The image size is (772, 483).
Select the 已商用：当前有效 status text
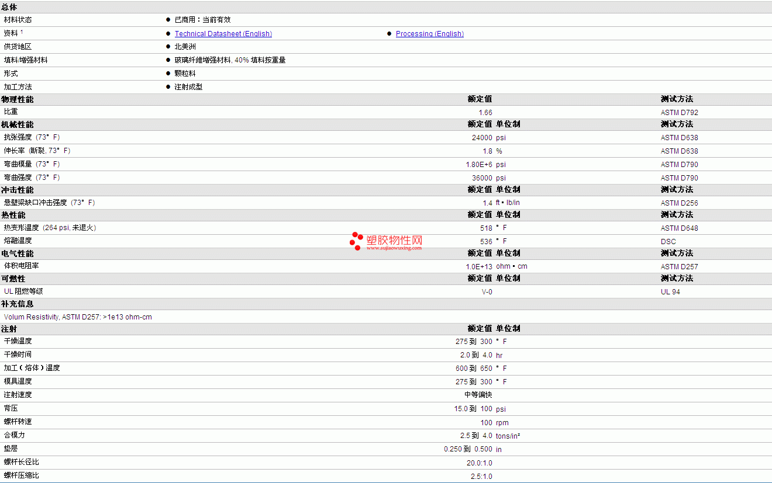[x=202, y=20]
